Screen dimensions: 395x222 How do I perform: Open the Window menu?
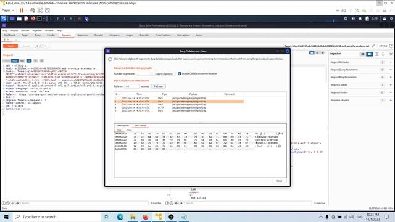49,30
